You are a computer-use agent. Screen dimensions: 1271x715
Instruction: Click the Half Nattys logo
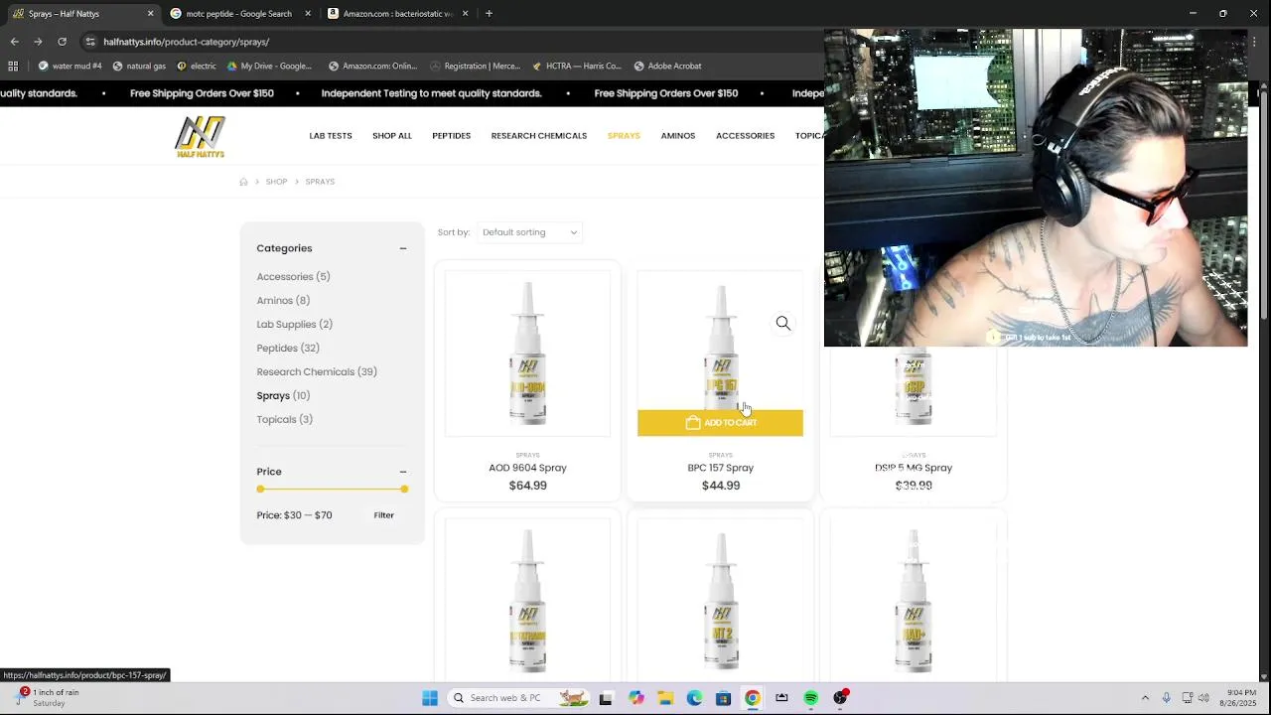[201, 137]
